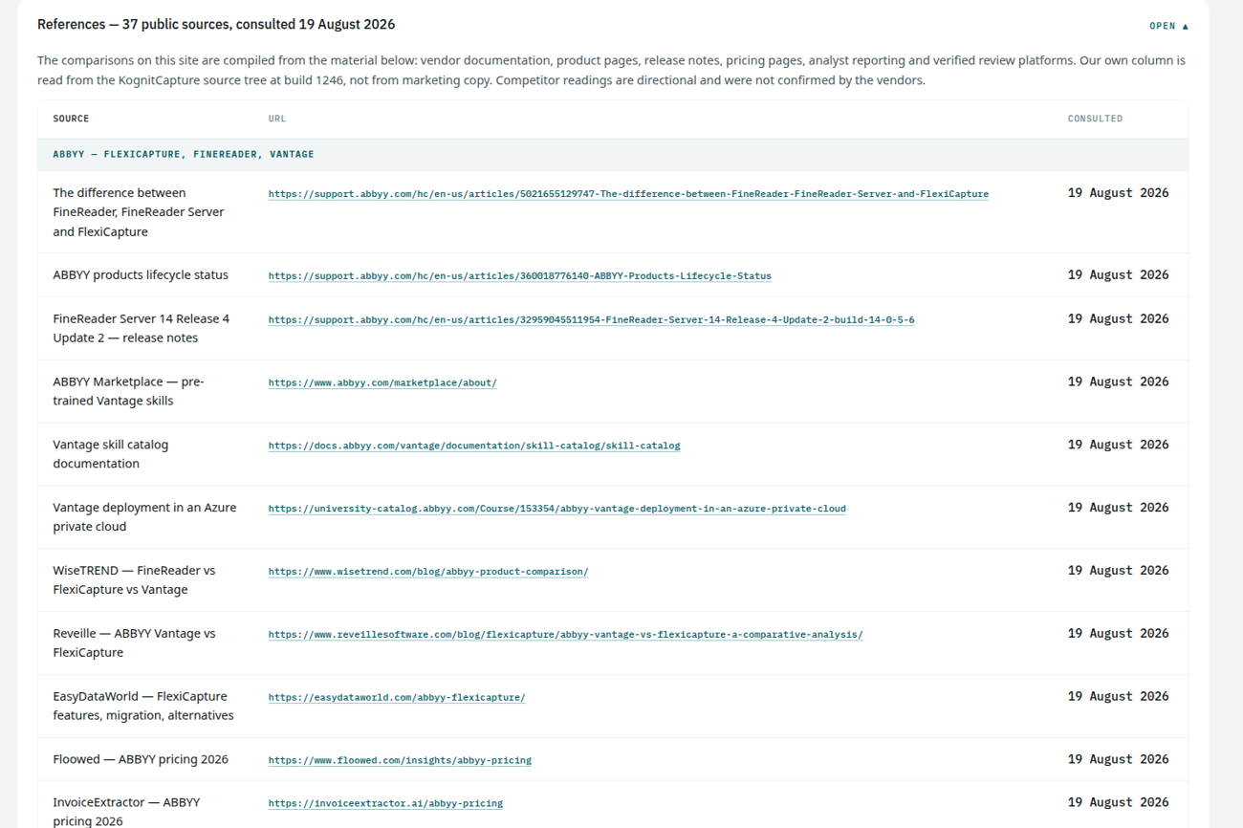
Task: Click 'ABBYY products lifecycle status' source name
Action: point(141,275)
